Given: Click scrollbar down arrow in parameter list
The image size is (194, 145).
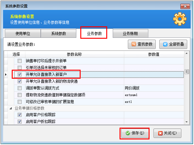Looking at the screenshot, I should coord(186,122).
